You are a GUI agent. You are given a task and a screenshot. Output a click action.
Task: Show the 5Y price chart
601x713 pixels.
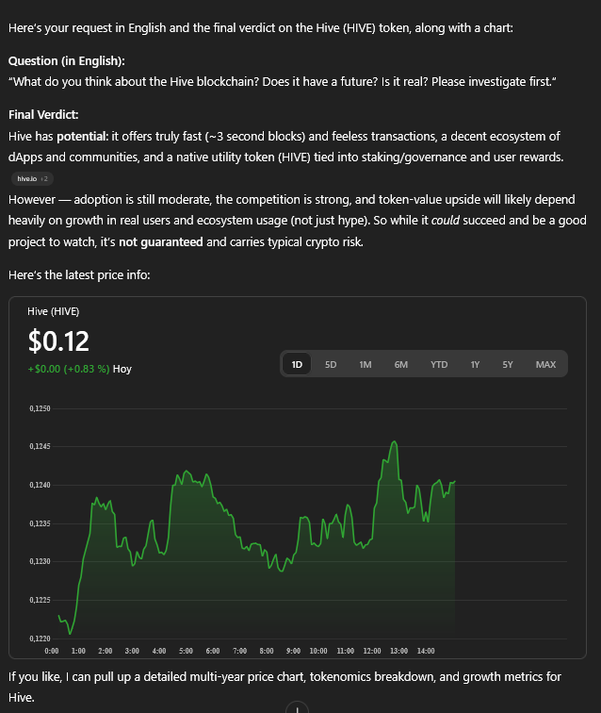tap(508, 364)
